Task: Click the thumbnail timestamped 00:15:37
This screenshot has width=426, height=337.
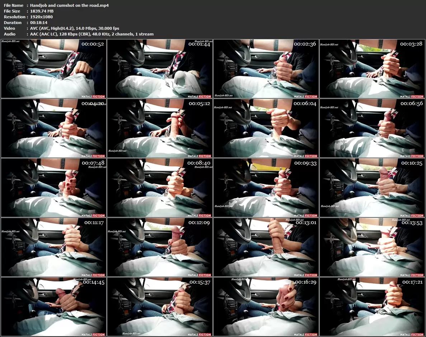Action: click(160, 307)
